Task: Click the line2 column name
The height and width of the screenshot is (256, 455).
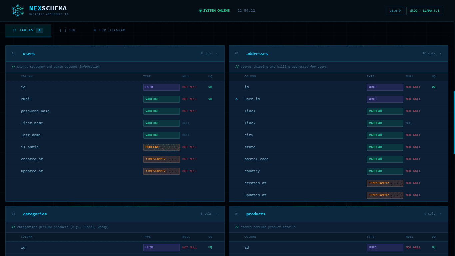Action: [x=250, y=123]
